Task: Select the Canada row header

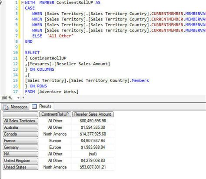Action: coord(20,134)
